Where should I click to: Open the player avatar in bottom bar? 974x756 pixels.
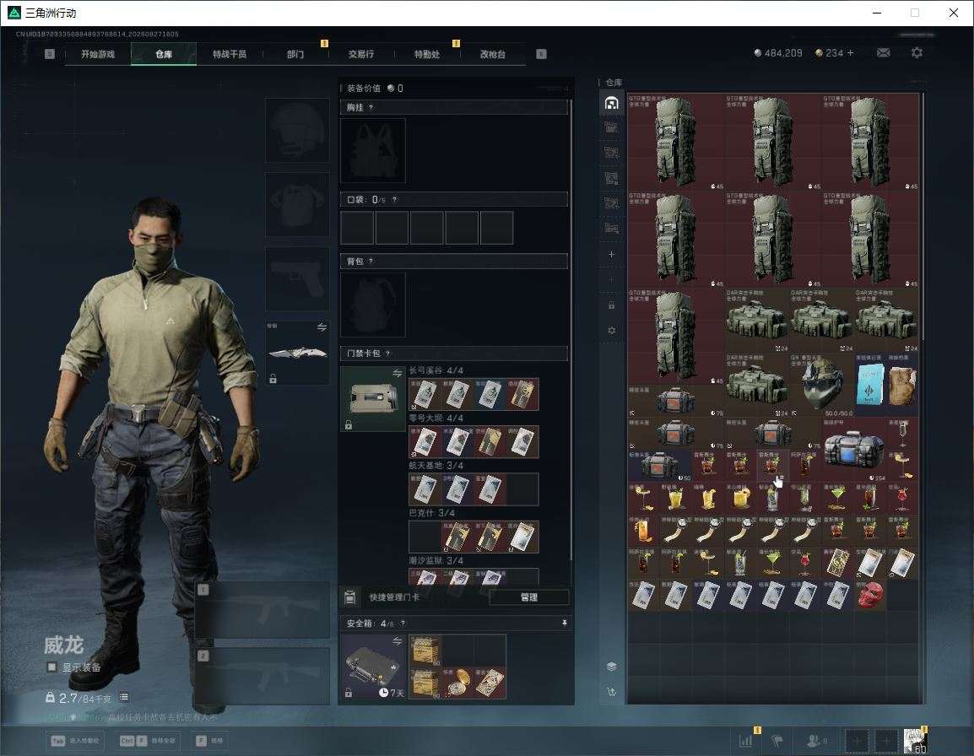click(914, 741)
